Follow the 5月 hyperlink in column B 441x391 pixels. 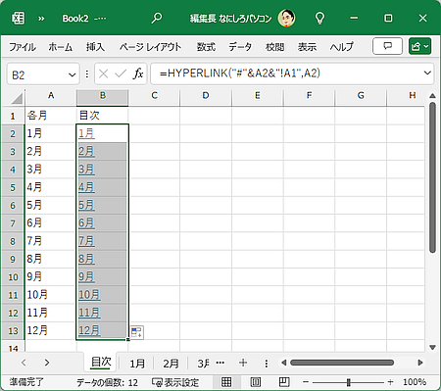coord(86,205)
